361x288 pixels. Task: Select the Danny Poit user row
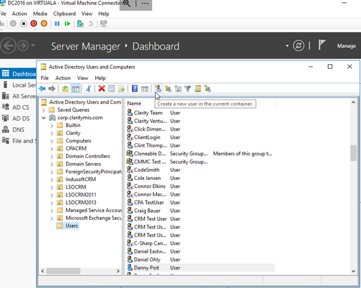coord(200,268)
